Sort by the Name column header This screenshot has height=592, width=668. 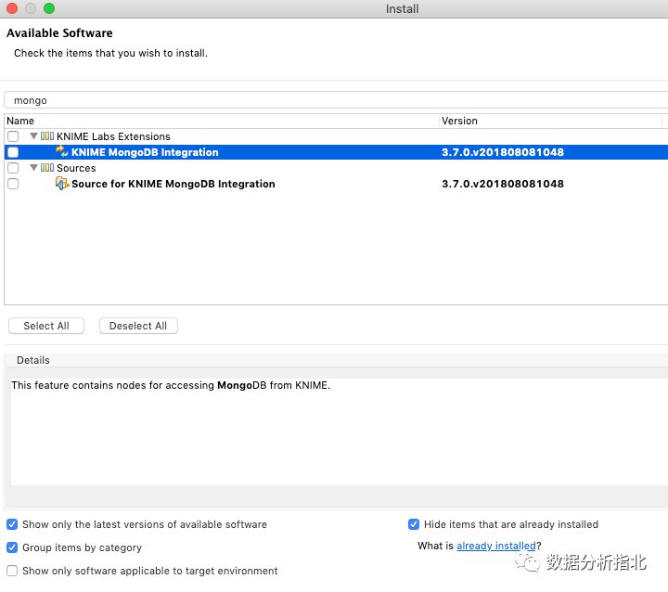pyautogui.click(x=222, y=121)
